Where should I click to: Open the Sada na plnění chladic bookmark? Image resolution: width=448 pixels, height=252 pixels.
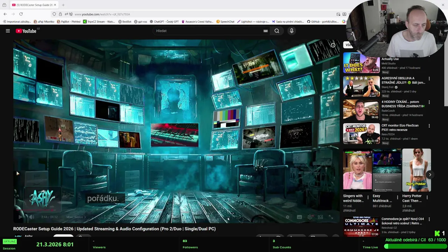(288, 22)
